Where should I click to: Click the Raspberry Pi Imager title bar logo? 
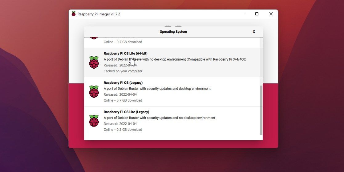pyautogui.click(x=74, y=14)
